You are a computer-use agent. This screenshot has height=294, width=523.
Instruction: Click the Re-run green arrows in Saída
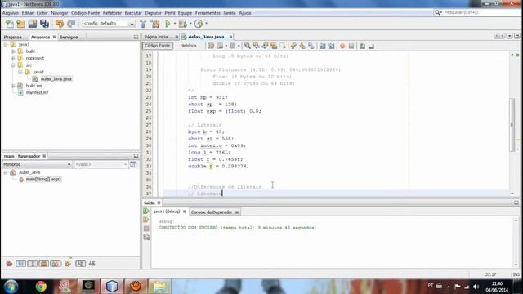[x=146, y=211]
